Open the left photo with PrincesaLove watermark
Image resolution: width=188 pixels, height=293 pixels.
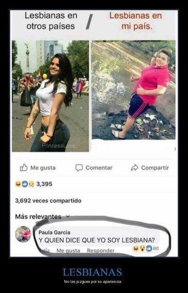50,96
